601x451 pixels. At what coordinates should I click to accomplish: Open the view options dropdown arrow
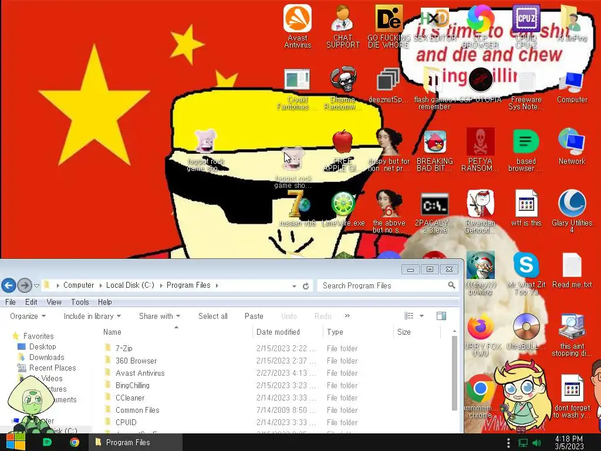(x=421, y=316)
